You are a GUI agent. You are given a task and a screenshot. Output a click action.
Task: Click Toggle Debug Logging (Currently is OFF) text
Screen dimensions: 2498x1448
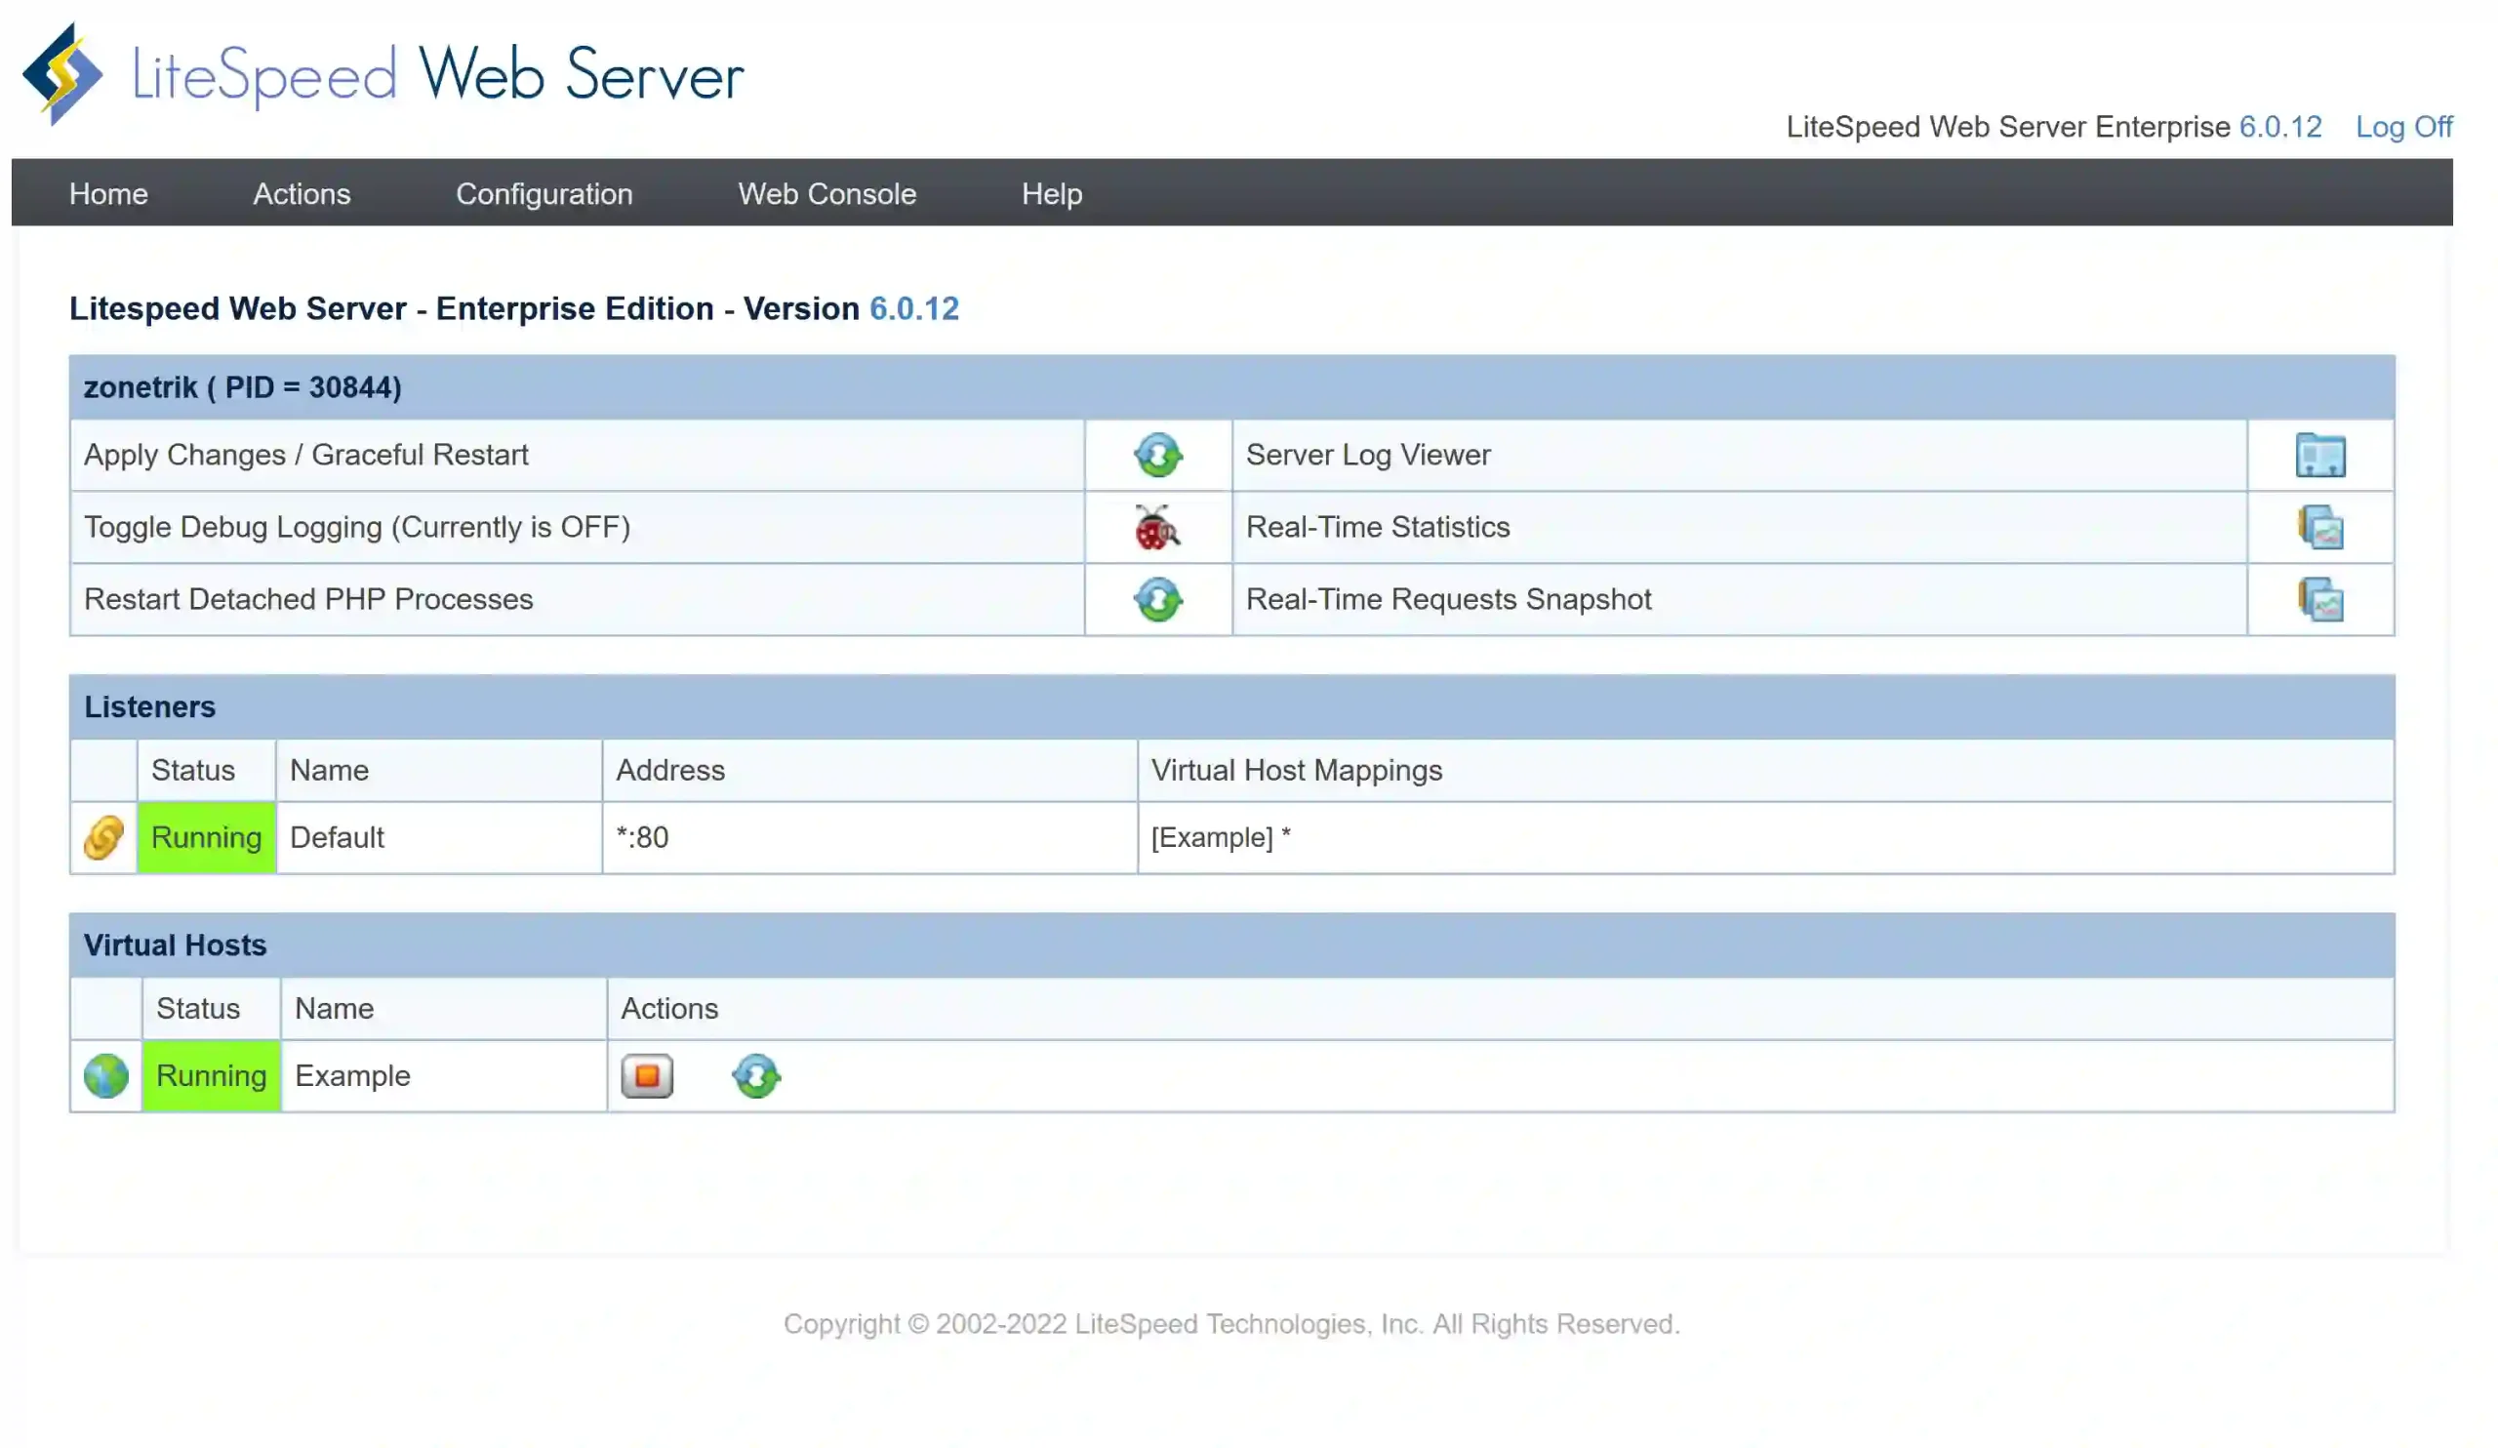pos(357,527)
